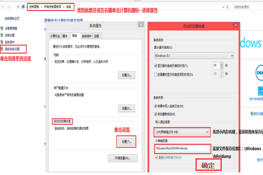Screen dimensions: 263x175
Task: Click 所有控制面板项 in the breadcrumb
Action: 53,7
